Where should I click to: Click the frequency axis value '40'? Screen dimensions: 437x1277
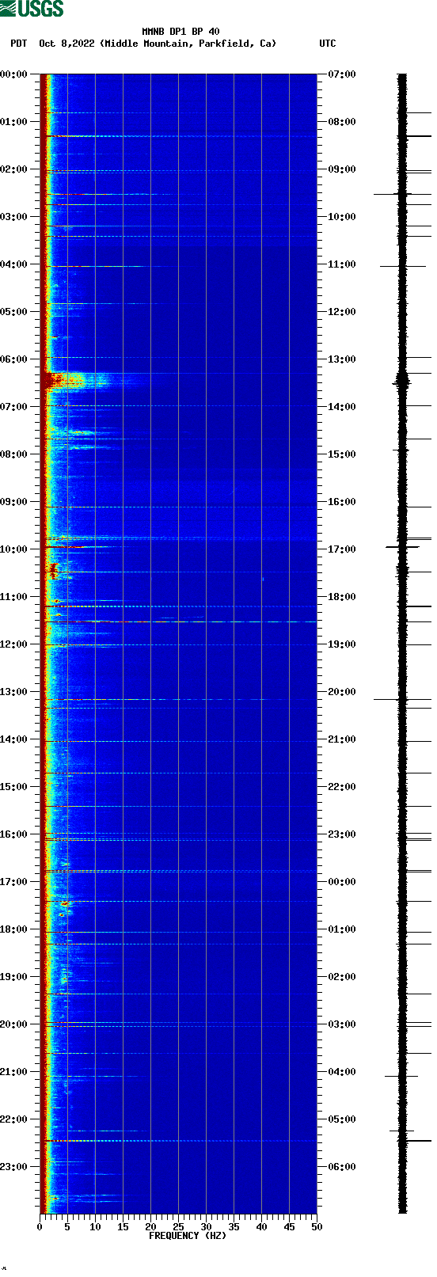[261, 1227]
